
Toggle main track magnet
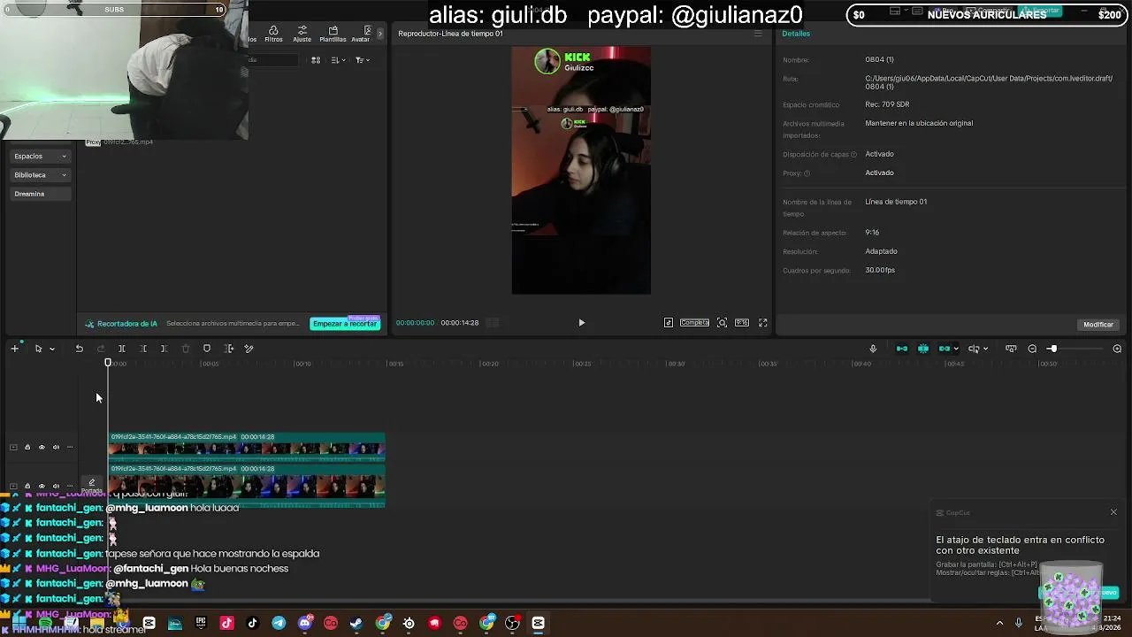click(x=902, y=349)
